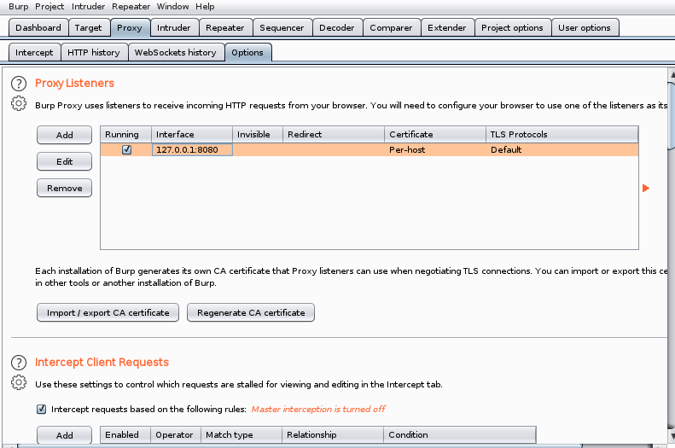Open the WebSockets history tab
Viewport: 675px width, 448px height.
click(176, 53)
